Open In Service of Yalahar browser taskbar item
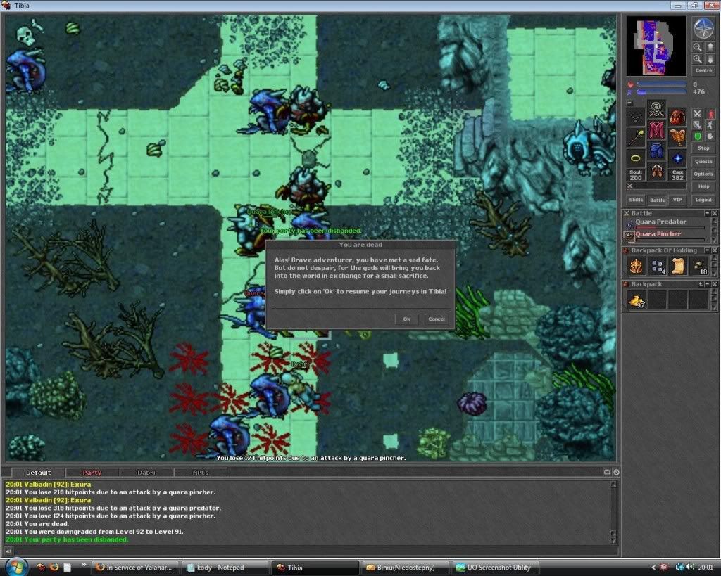The height and width of the screenshot is (576, 721). [134, 568]
